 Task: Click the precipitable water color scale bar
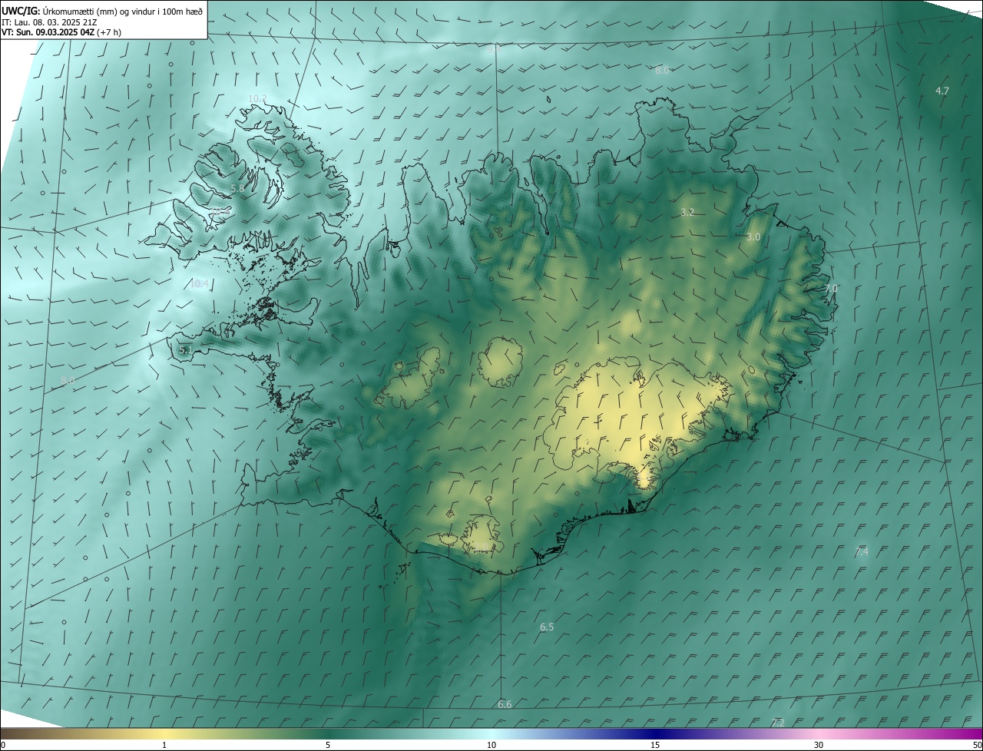[x=491, y=733]
